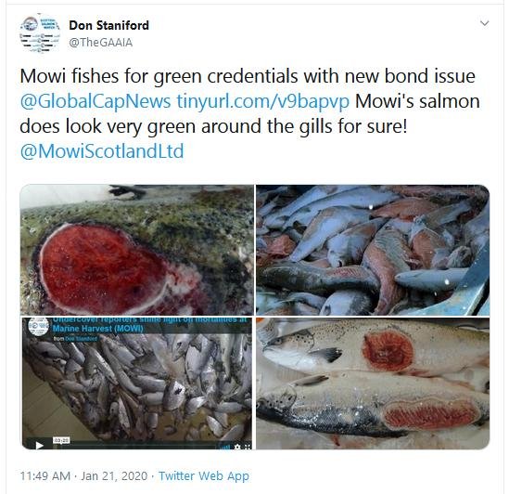Open the tweet options chevron menu

coord(484,23)
